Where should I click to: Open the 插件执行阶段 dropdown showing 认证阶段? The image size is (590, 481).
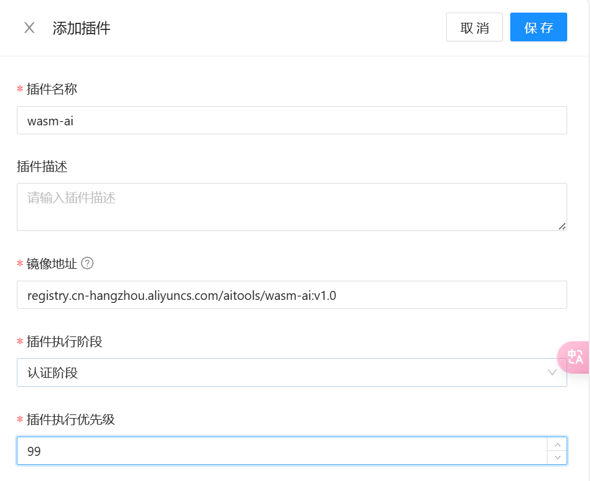[x=282, y=373]
